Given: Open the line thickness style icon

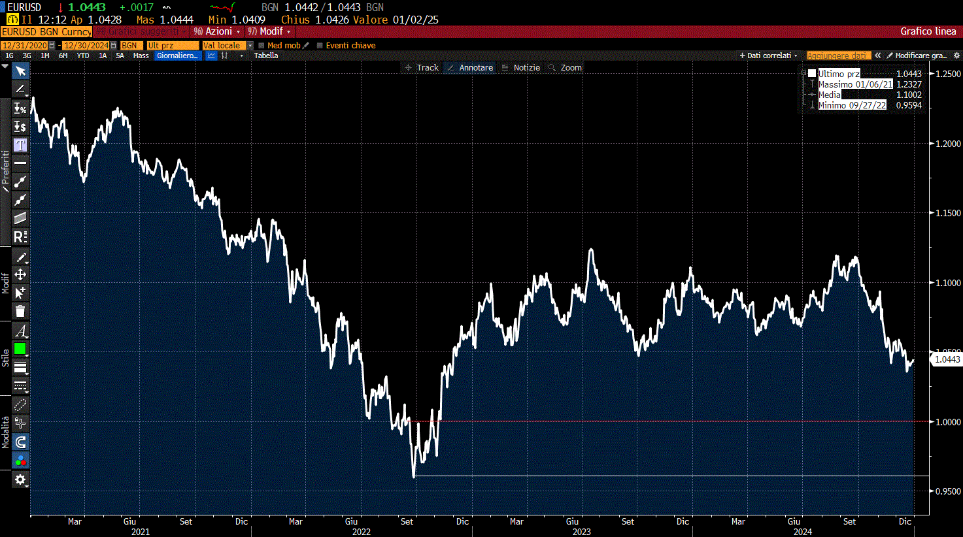Looking at the screenshot, I should point(20,367).
